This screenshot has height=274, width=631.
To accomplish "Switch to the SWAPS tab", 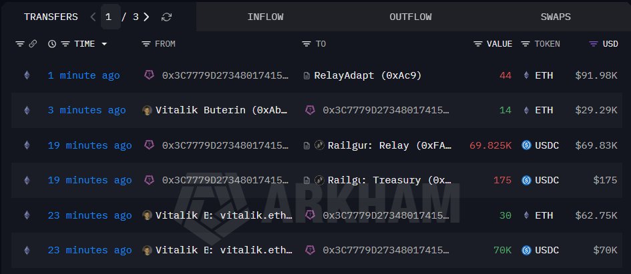I will (555, 17).
